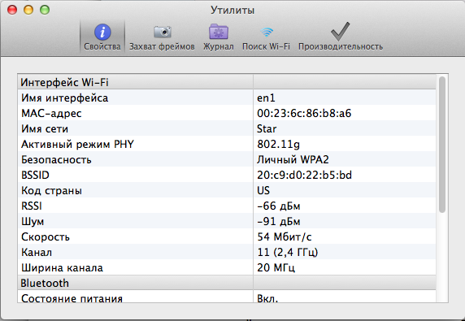Click the network name value Star
Viewport: 465px width, 321px height.
pyautogui.click(x=267, y=129)
